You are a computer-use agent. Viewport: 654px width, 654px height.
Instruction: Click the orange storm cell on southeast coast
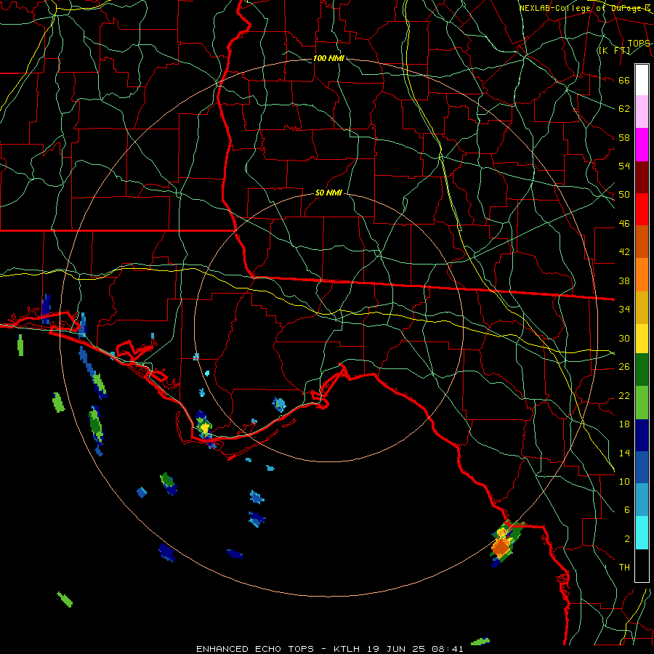pyautogui.click(x=501, y=546)
